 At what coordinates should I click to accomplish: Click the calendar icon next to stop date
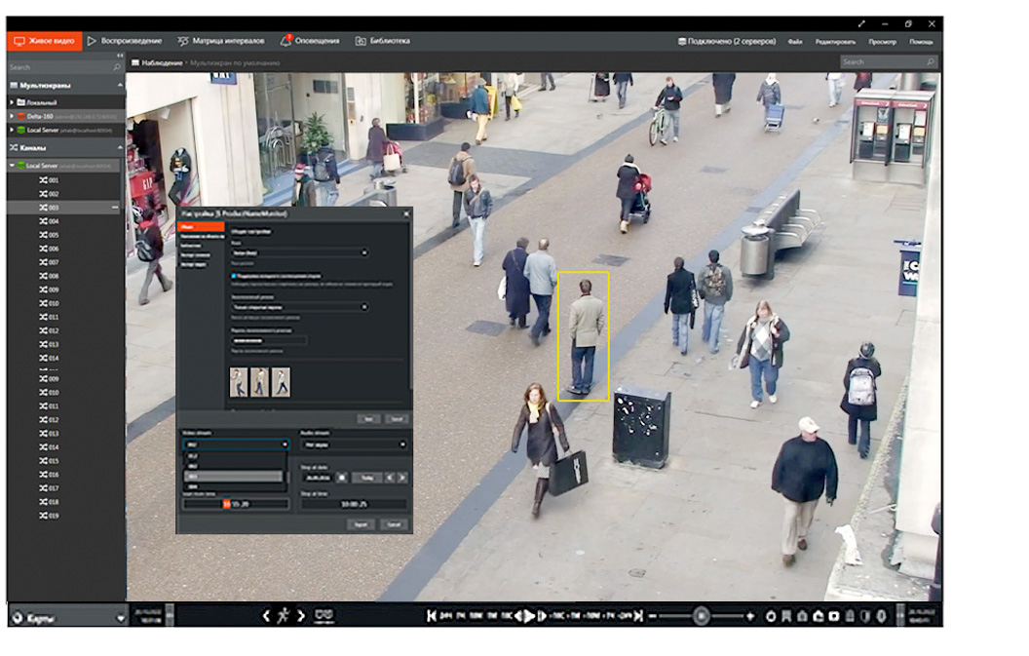pos(341,478)
